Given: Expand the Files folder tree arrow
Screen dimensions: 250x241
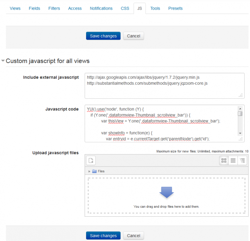Looking at the screenshot, I should 89,171.
